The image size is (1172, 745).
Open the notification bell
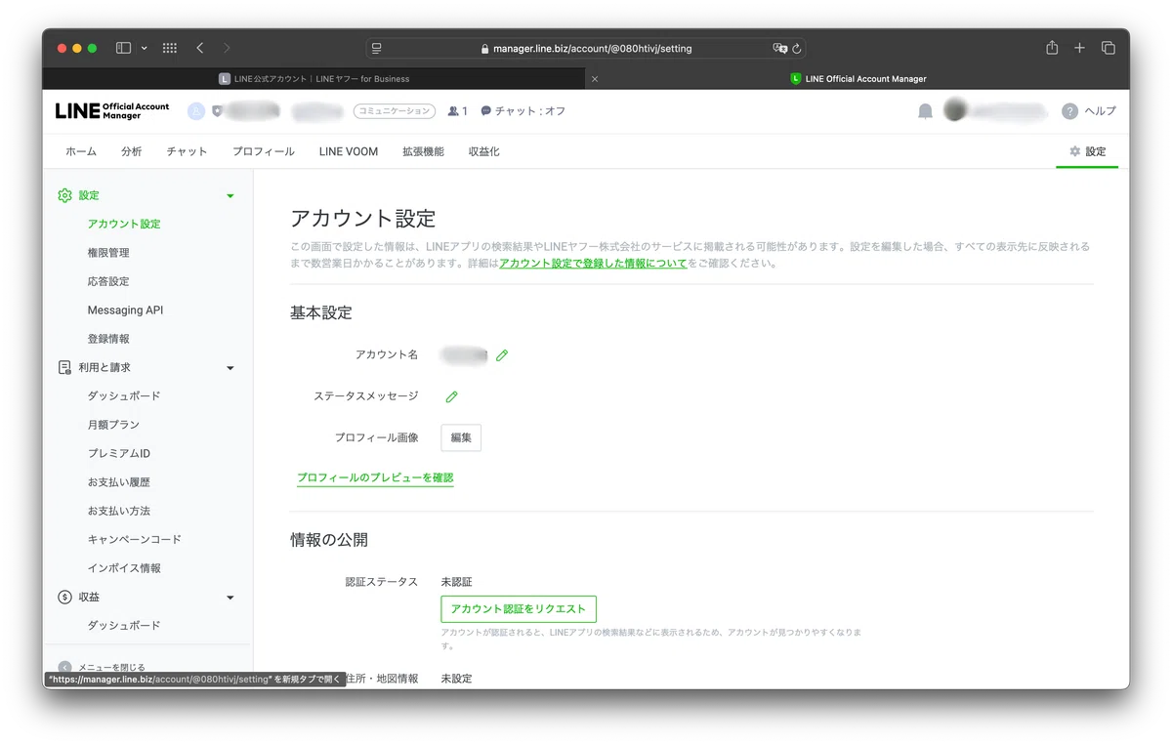[925, 111]
